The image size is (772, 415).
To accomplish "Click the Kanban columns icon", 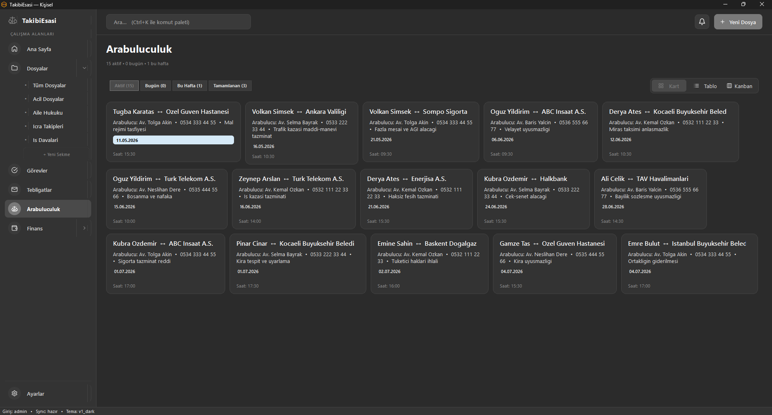I will [729, 86].
